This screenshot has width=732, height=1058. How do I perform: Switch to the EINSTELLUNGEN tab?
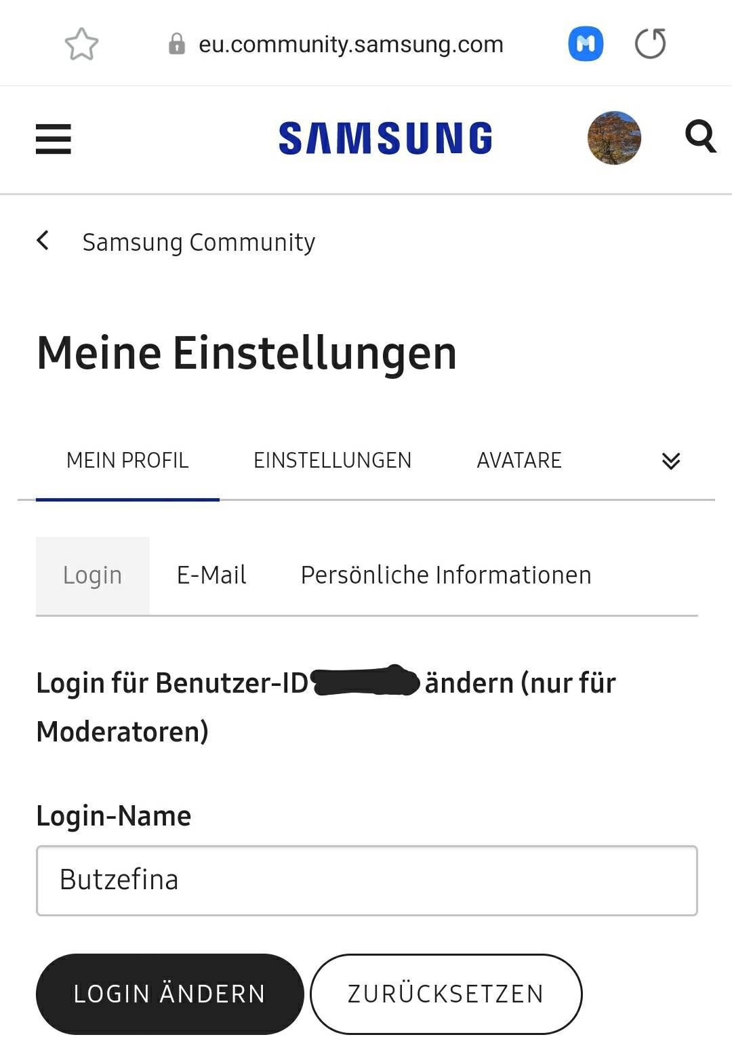point(332,461)
